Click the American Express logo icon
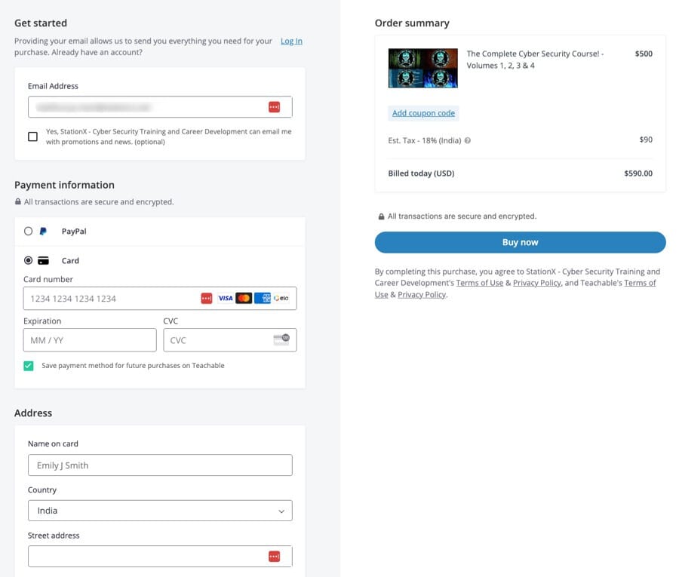 (x=262, y=299)
